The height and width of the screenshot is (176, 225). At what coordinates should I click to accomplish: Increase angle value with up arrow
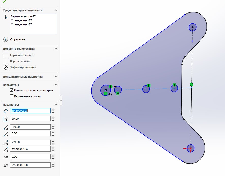53,118
